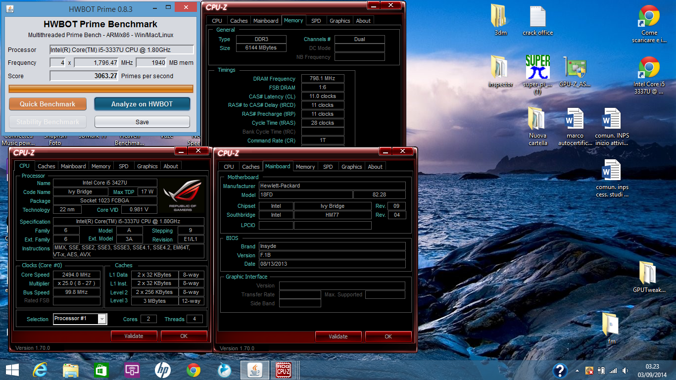Click the ROG Republic of Gamers logo
The height and width of the screenshot is (380, 676).
[x=182, y=195]
